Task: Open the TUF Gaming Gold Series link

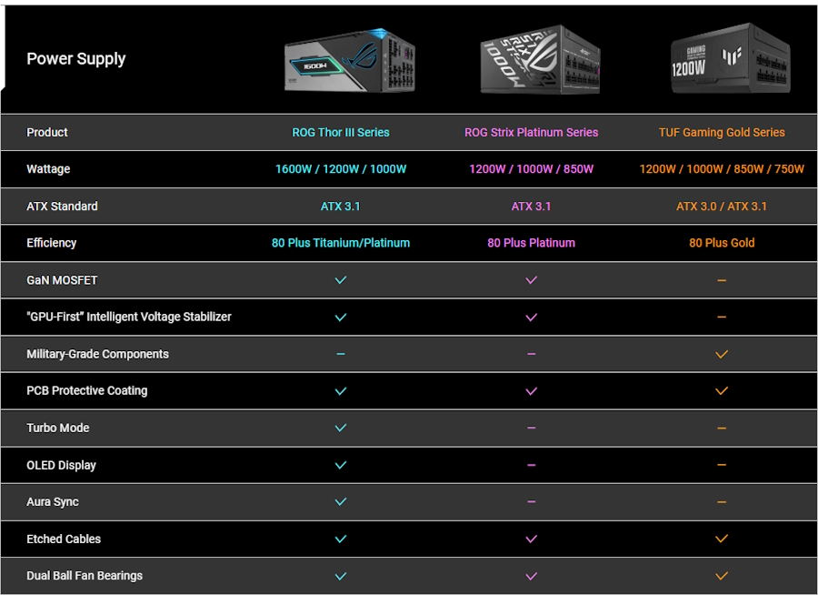Action: [x=722, y=133]
